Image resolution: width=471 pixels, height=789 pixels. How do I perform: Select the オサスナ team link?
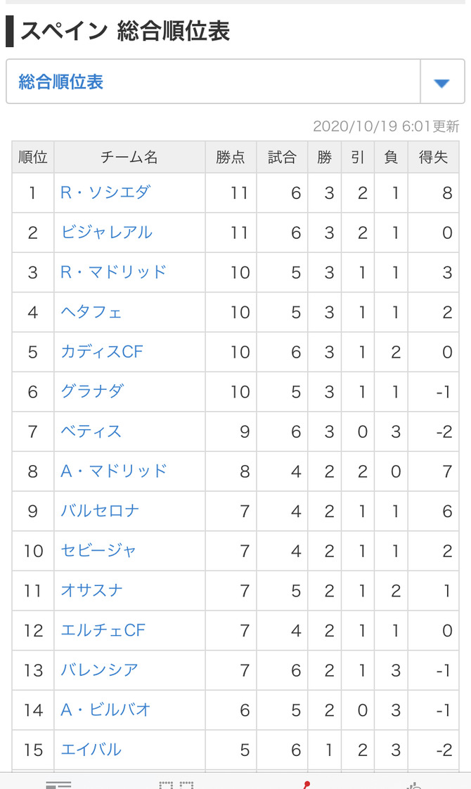click(x=91, y=589)
